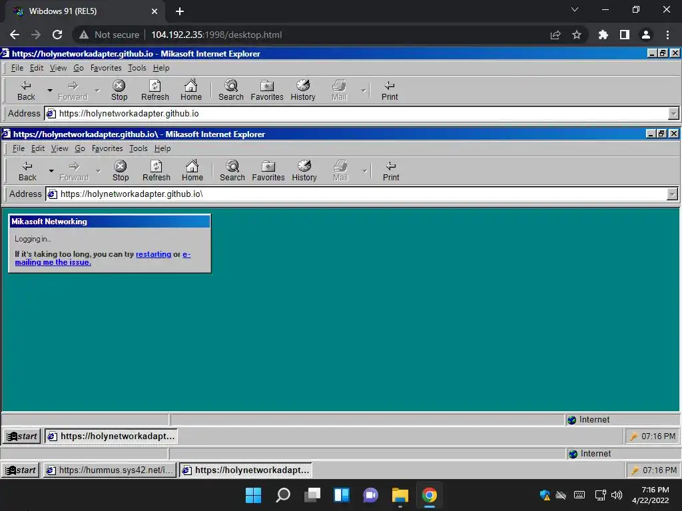Click Back in outer Explorer window toolbar
Viewport: 682px width, 511px height.
(26, 90)
